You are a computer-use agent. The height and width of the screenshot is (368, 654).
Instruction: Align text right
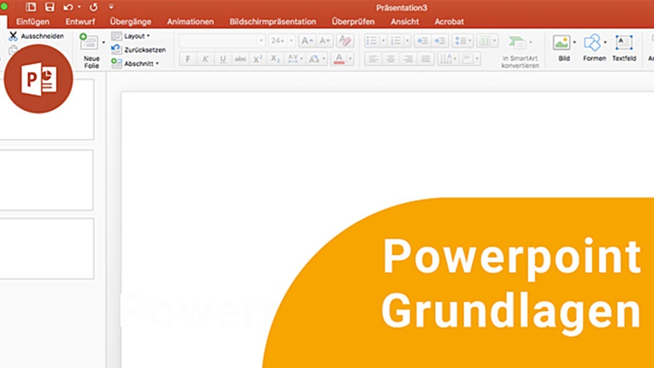point(408,59)
